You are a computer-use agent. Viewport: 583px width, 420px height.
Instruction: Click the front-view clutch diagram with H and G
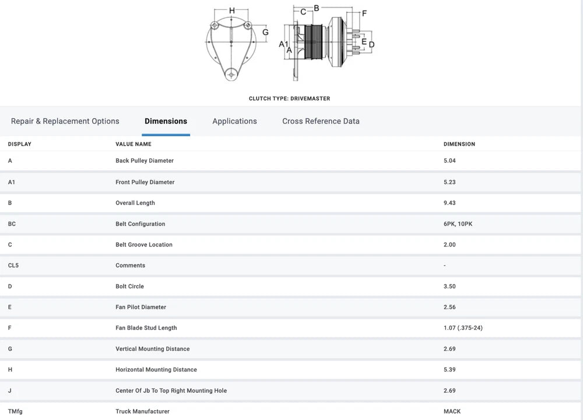(233, 44)
